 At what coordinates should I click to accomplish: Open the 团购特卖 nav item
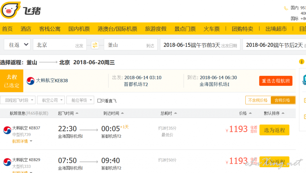coord(242,29)
